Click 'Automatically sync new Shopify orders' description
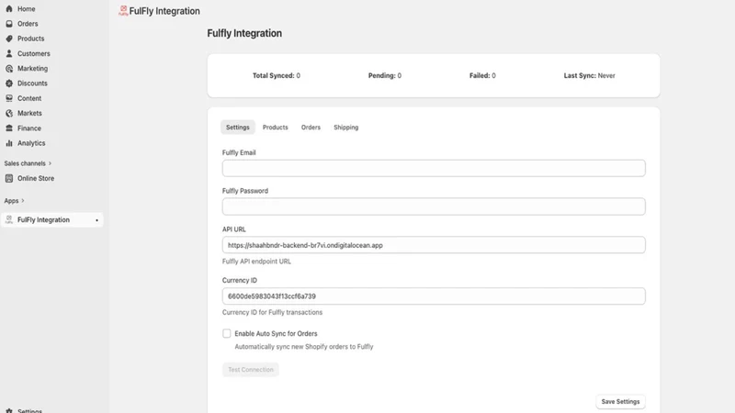735x413 pixels. 304,347
